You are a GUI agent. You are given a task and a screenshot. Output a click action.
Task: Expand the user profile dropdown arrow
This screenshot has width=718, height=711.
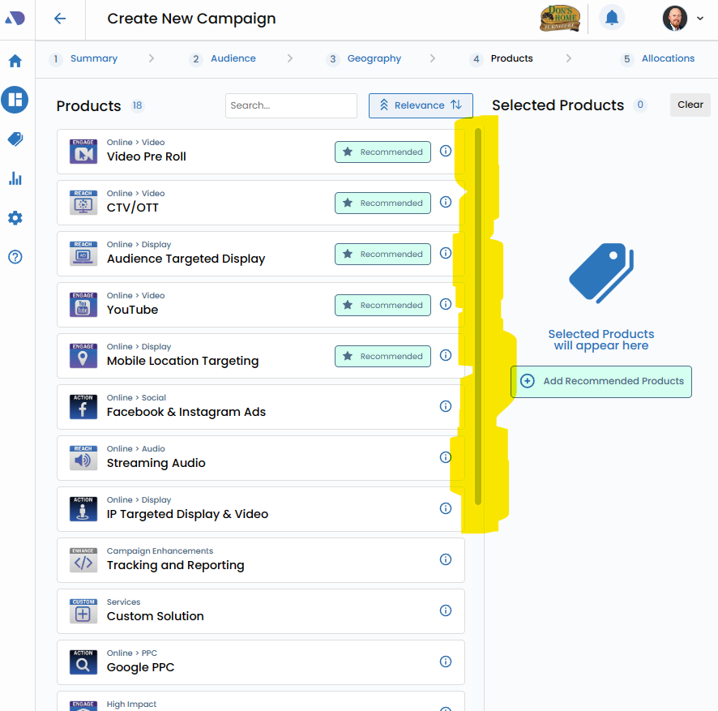click(x=700, y=19)
